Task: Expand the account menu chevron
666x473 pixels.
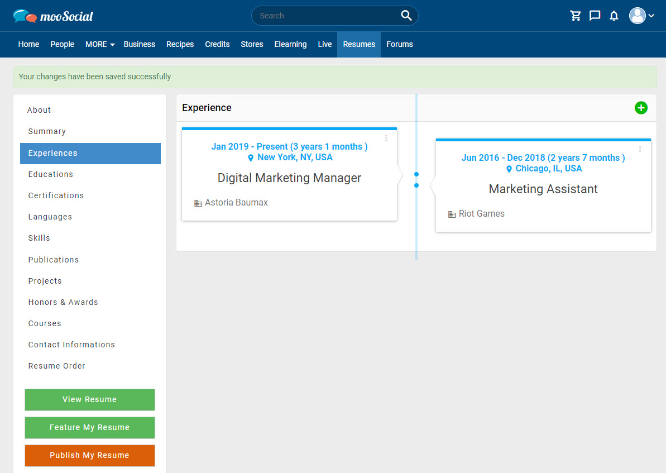Action: coord(651,16)
